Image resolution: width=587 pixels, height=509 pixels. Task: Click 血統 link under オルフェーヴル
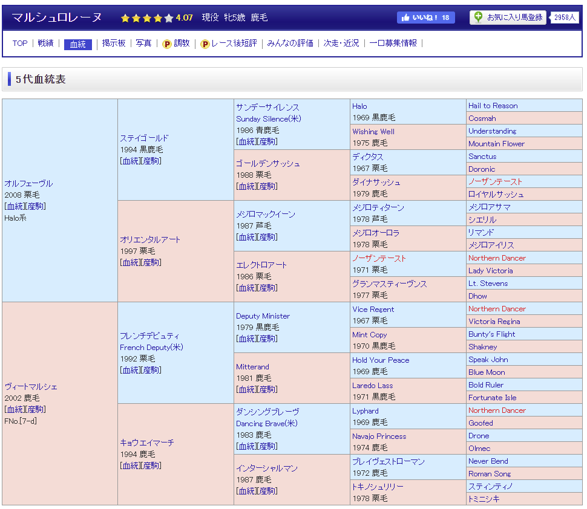click(x=15, y=207)
